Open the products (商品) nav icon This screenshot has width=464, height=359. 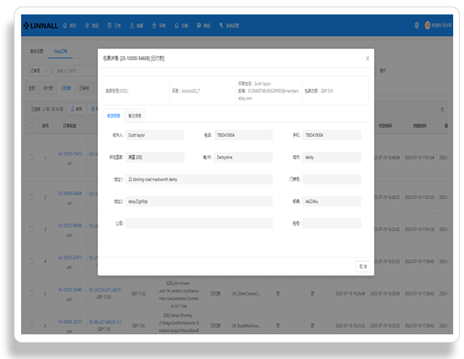pyautogui.click(x=87, y=26)
